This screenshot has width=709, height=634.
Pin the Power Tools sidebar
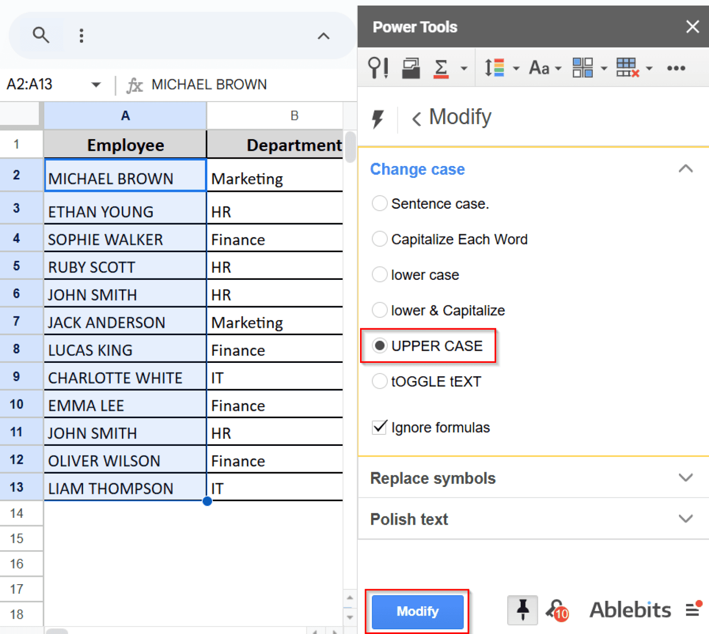pyautogui.click(x=523, y=610)
